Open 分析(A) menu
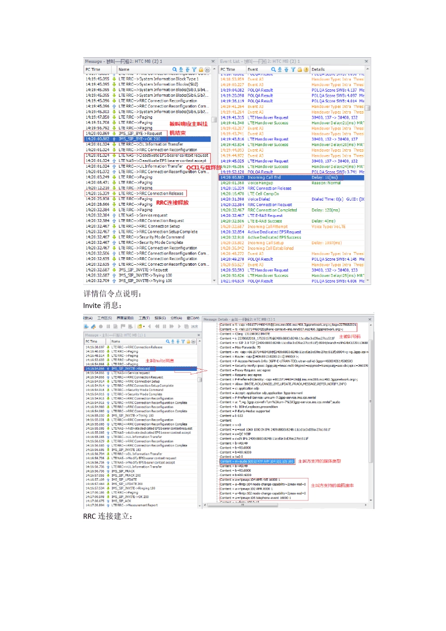446x631 pixels. pos(176,318)
